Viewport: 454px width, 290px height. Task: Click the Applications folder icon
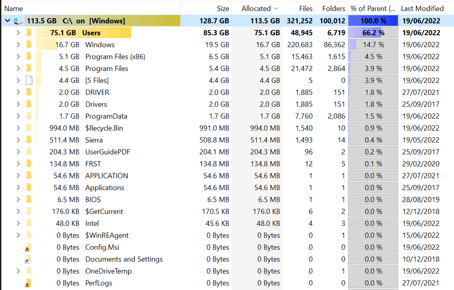(29, 188)
